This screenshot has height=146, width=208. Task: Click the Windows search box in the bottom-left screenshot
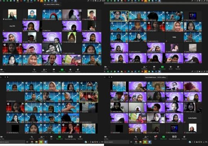coord(12,142)
